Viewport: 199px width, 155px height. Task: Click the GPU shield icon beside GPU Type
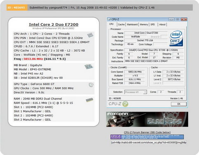coord(91,85)
